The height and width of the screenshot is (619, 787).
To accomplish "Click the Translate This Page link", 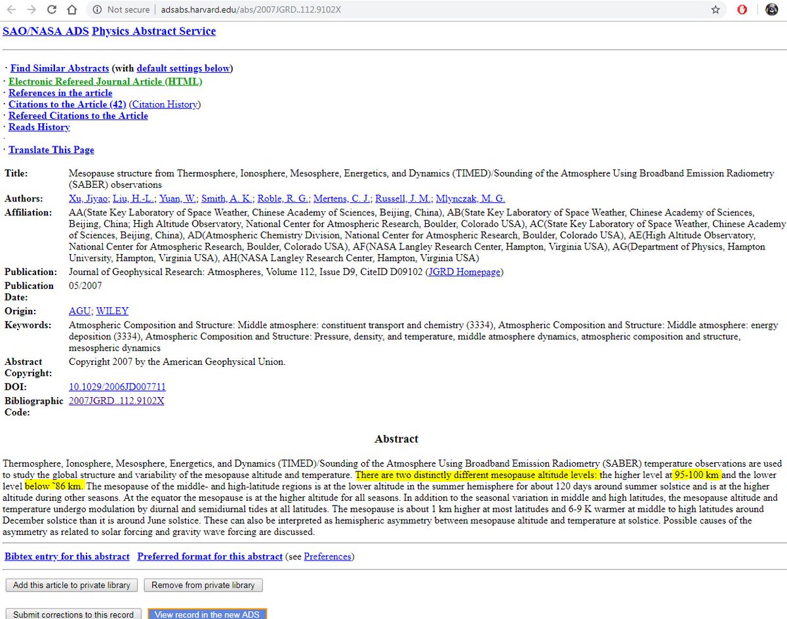I will (x=51, y=150).
